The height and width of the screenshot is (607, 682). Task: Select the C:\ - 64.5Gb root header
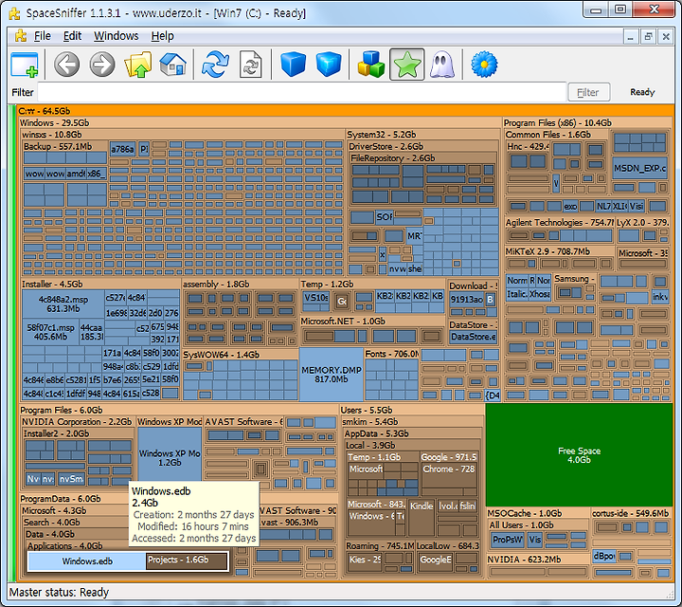346,111
